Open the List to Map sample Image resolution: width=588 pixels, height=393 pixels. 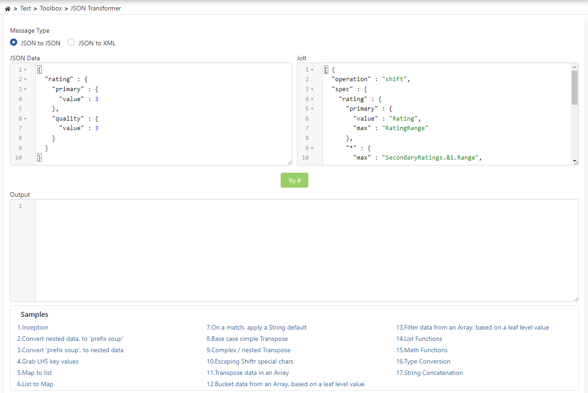coord(35,384)
